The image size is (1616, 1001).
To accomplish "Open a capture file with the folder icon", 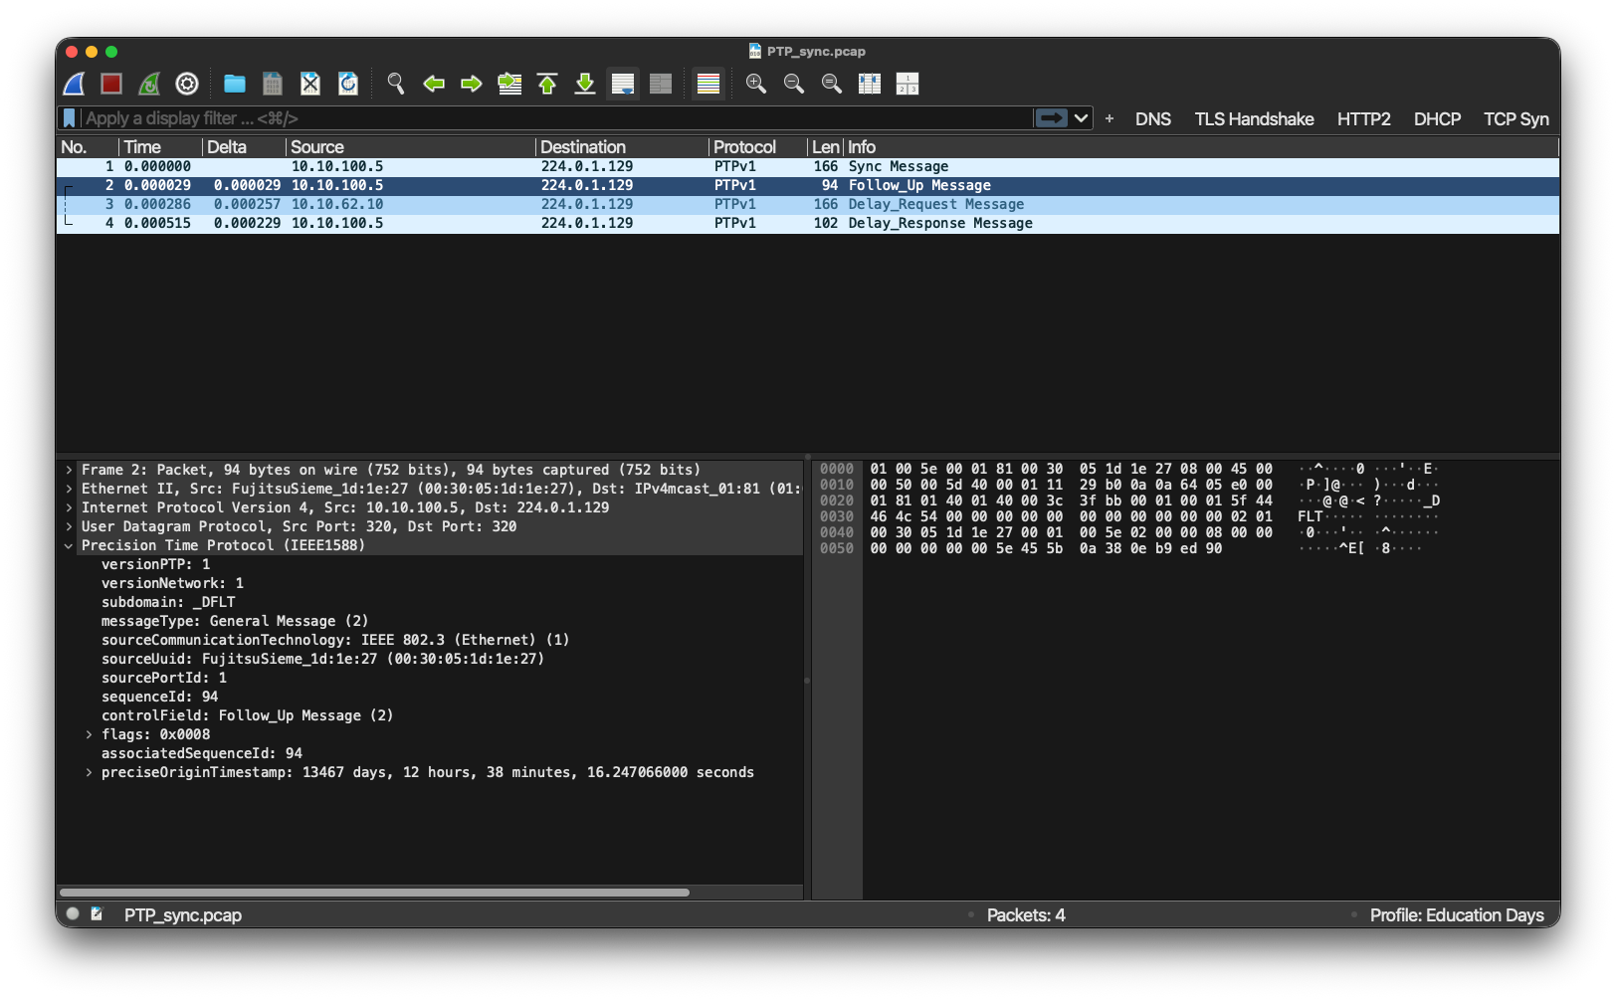I will tap(235, 85).
